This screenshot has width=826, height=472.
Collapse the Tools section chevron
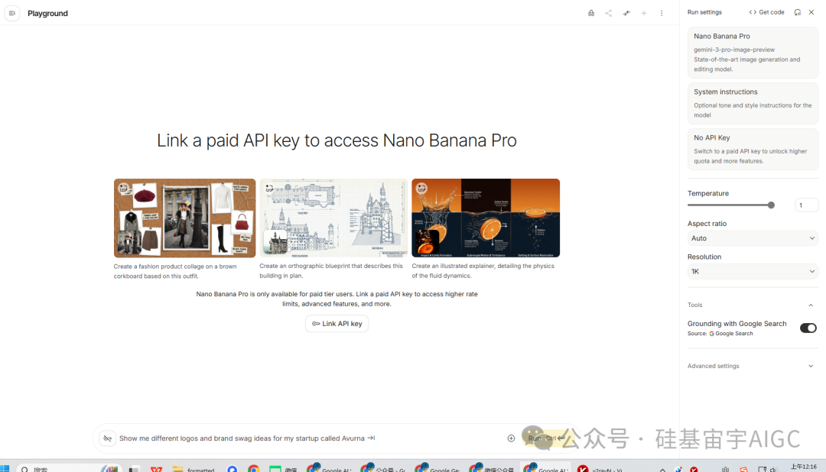(x=811, y=306)
